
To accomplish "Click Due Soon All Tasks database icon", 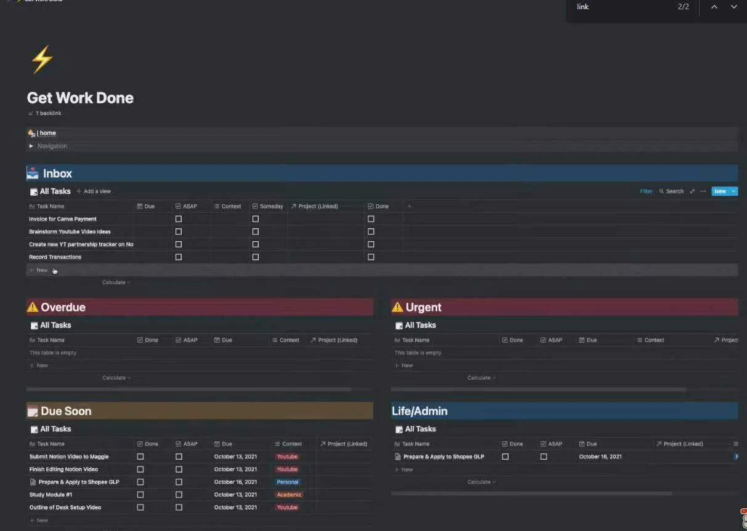I will coord(34,429).
